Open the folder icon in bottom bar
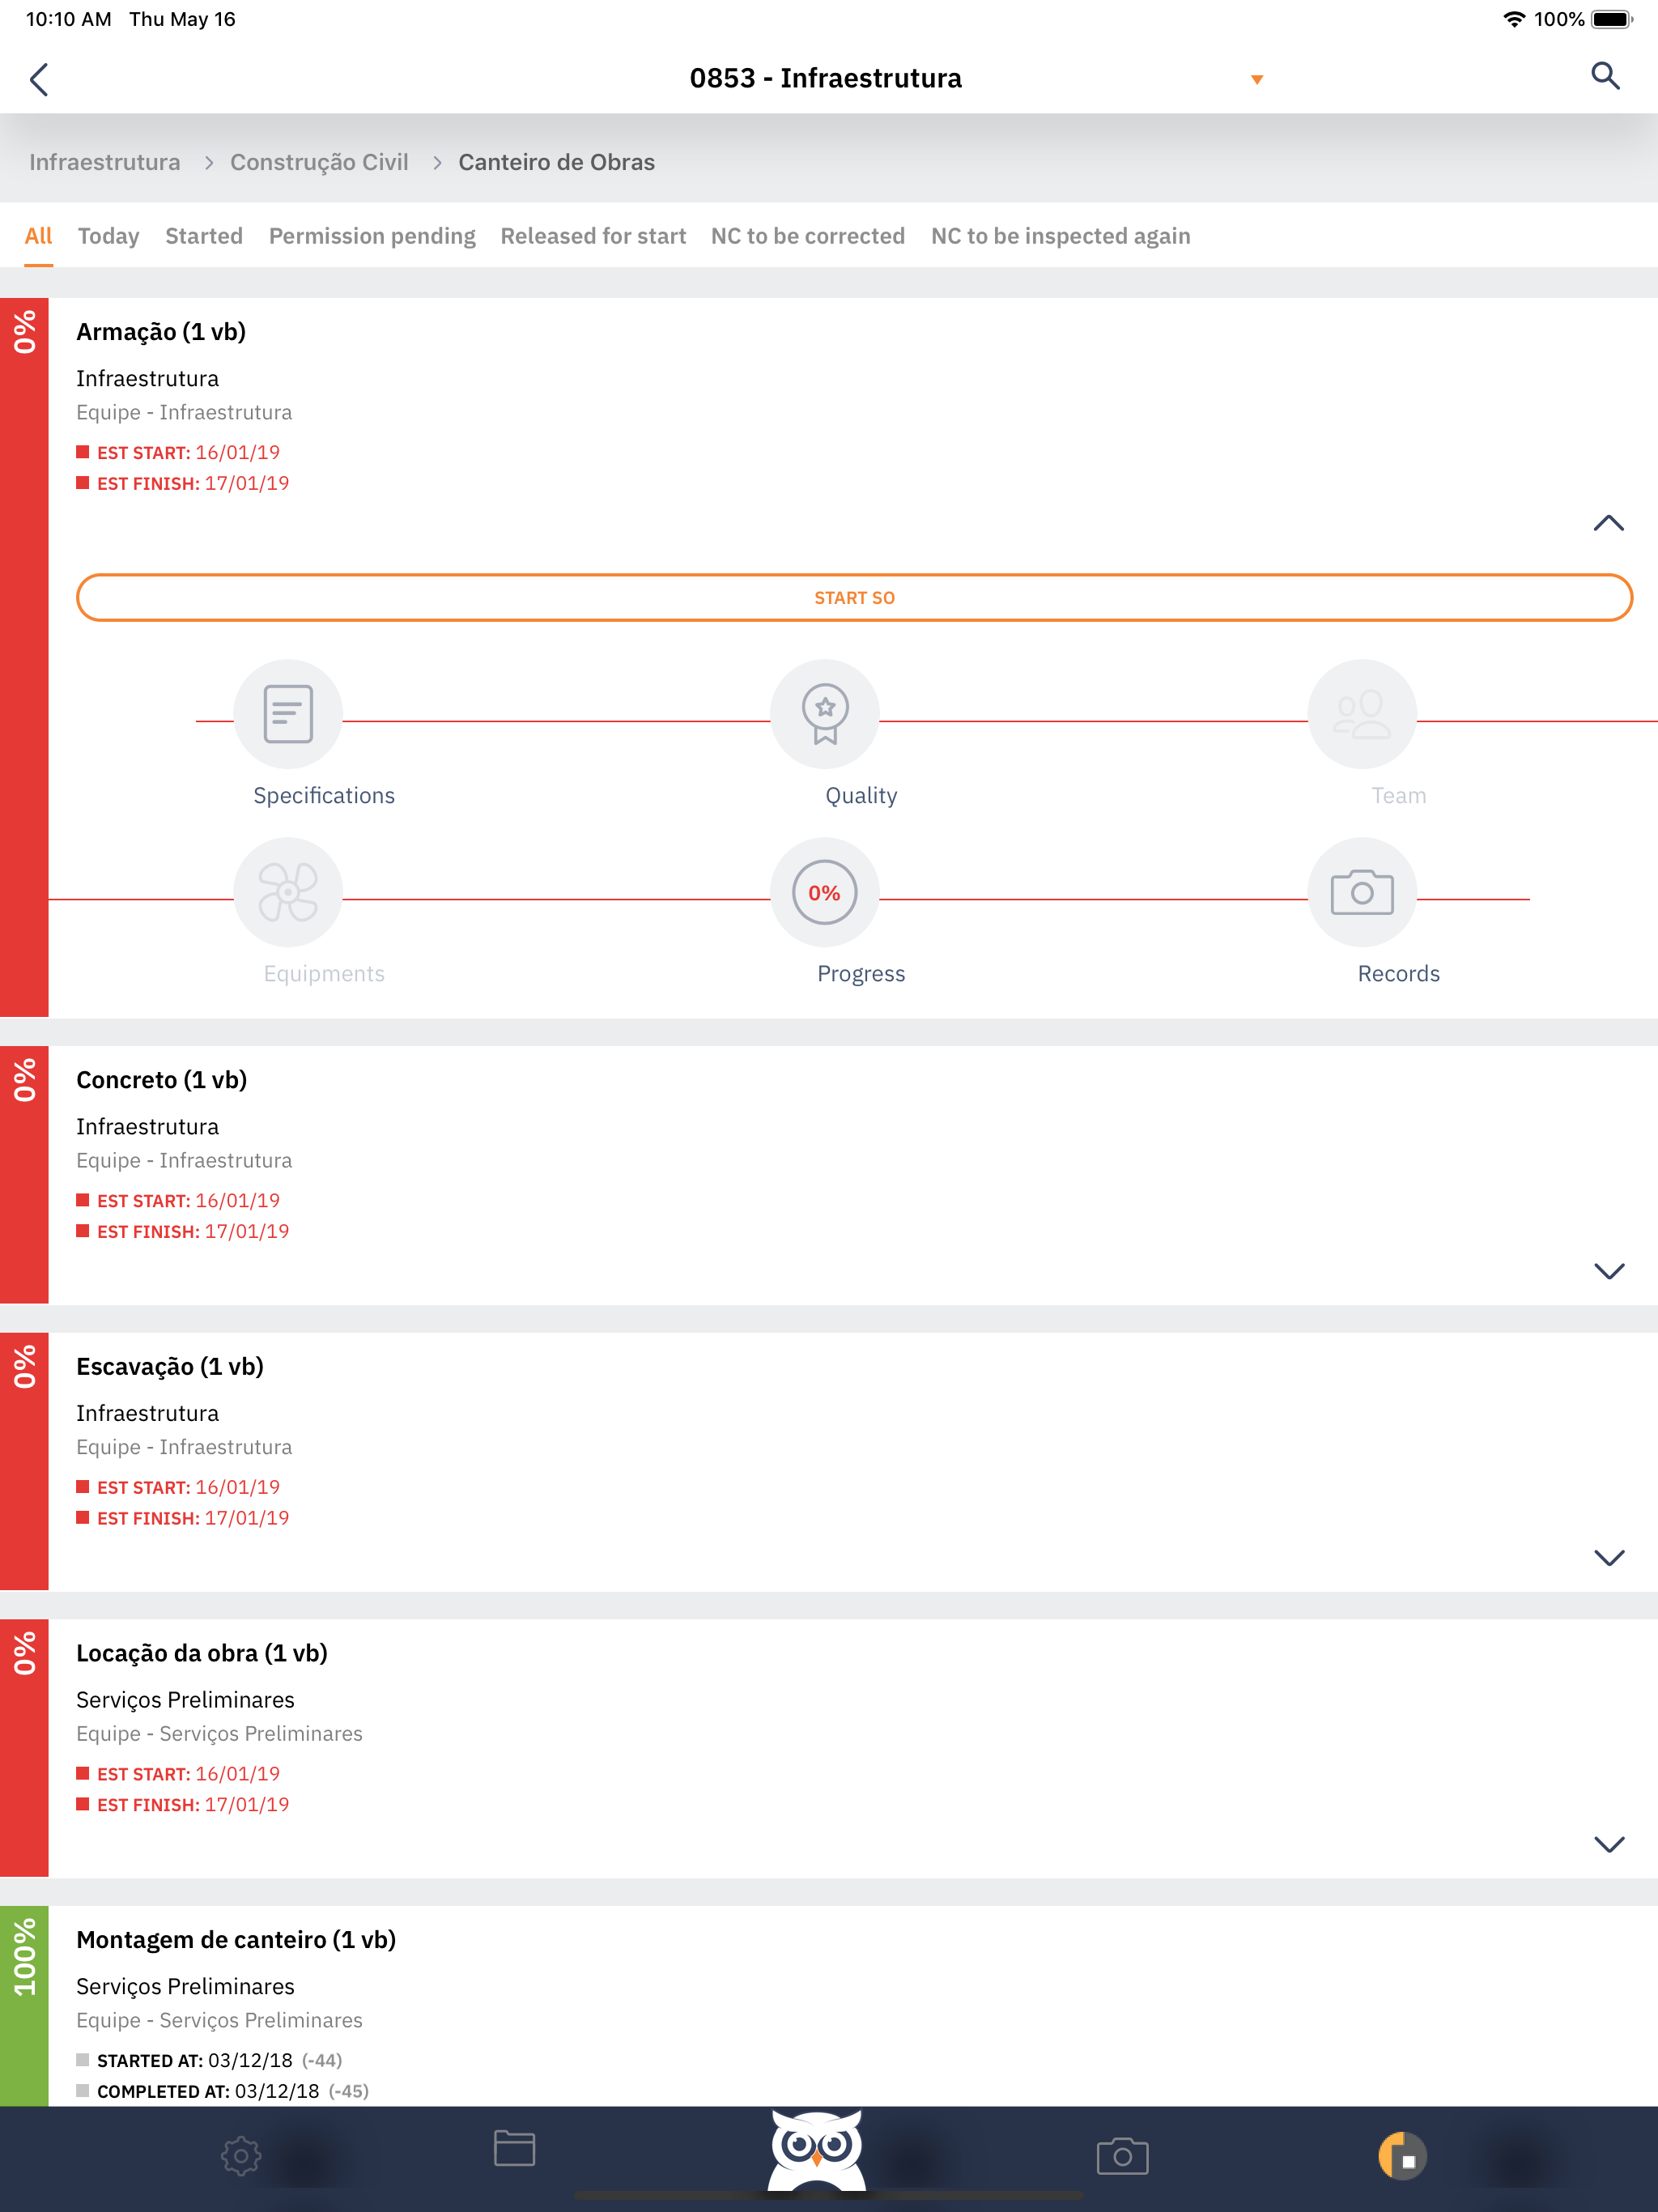 (x=514, y=2148)
